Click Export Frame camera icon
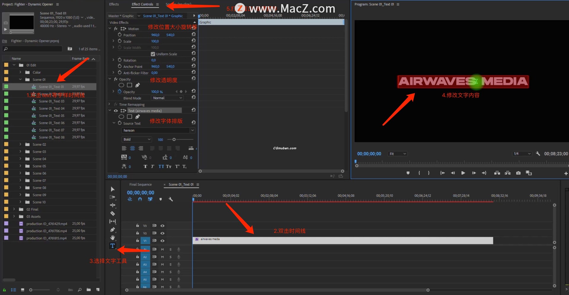Image resolution: width=569 pixels, height=295 pixels. point(518,173)
